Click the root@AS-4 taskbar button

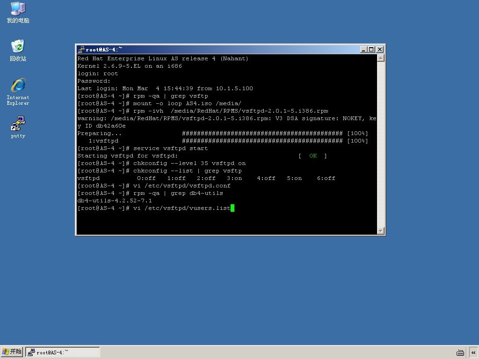[x=63, y=352]
